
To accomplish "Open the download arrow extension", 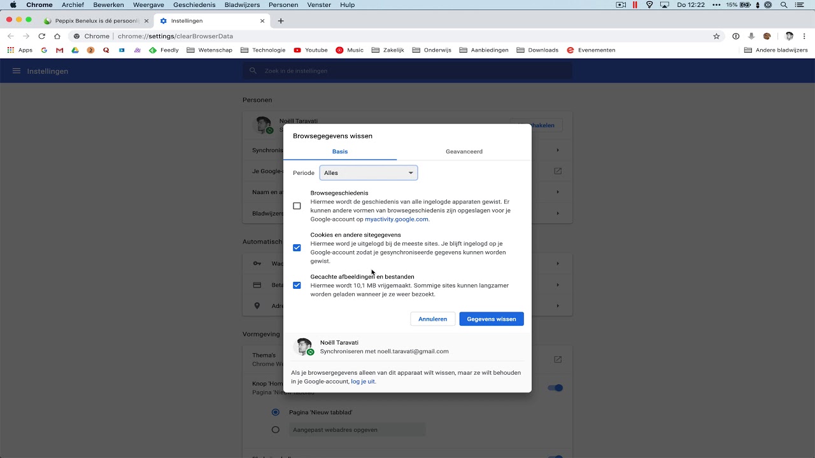I will click(751, 36).
